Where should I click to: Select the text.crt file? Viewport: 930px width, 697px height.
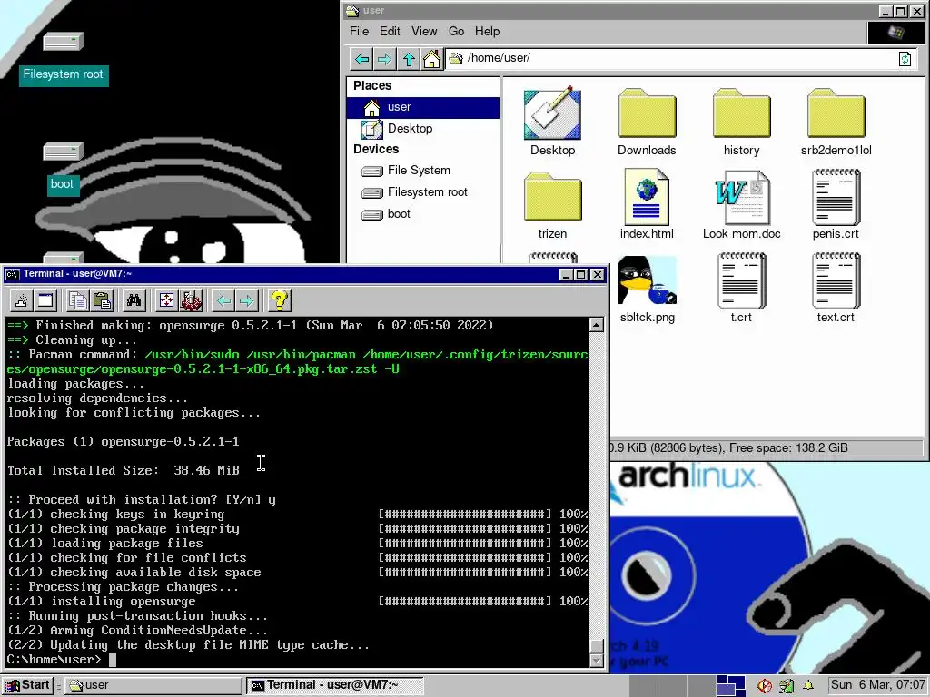(836, 289)
